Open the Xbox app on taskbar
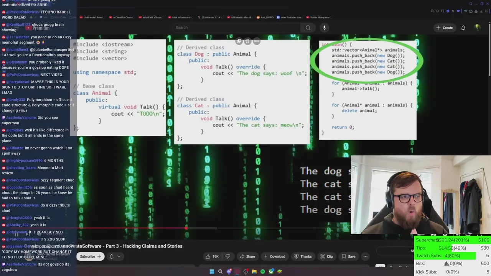The image size is (491, 276). pos(271,271)
